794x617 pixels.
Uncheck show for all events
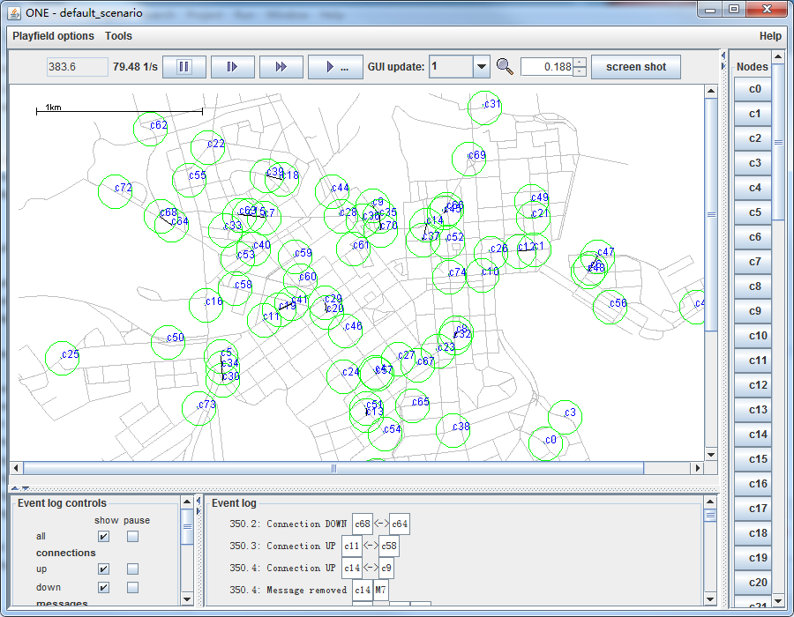coord(104,536)
